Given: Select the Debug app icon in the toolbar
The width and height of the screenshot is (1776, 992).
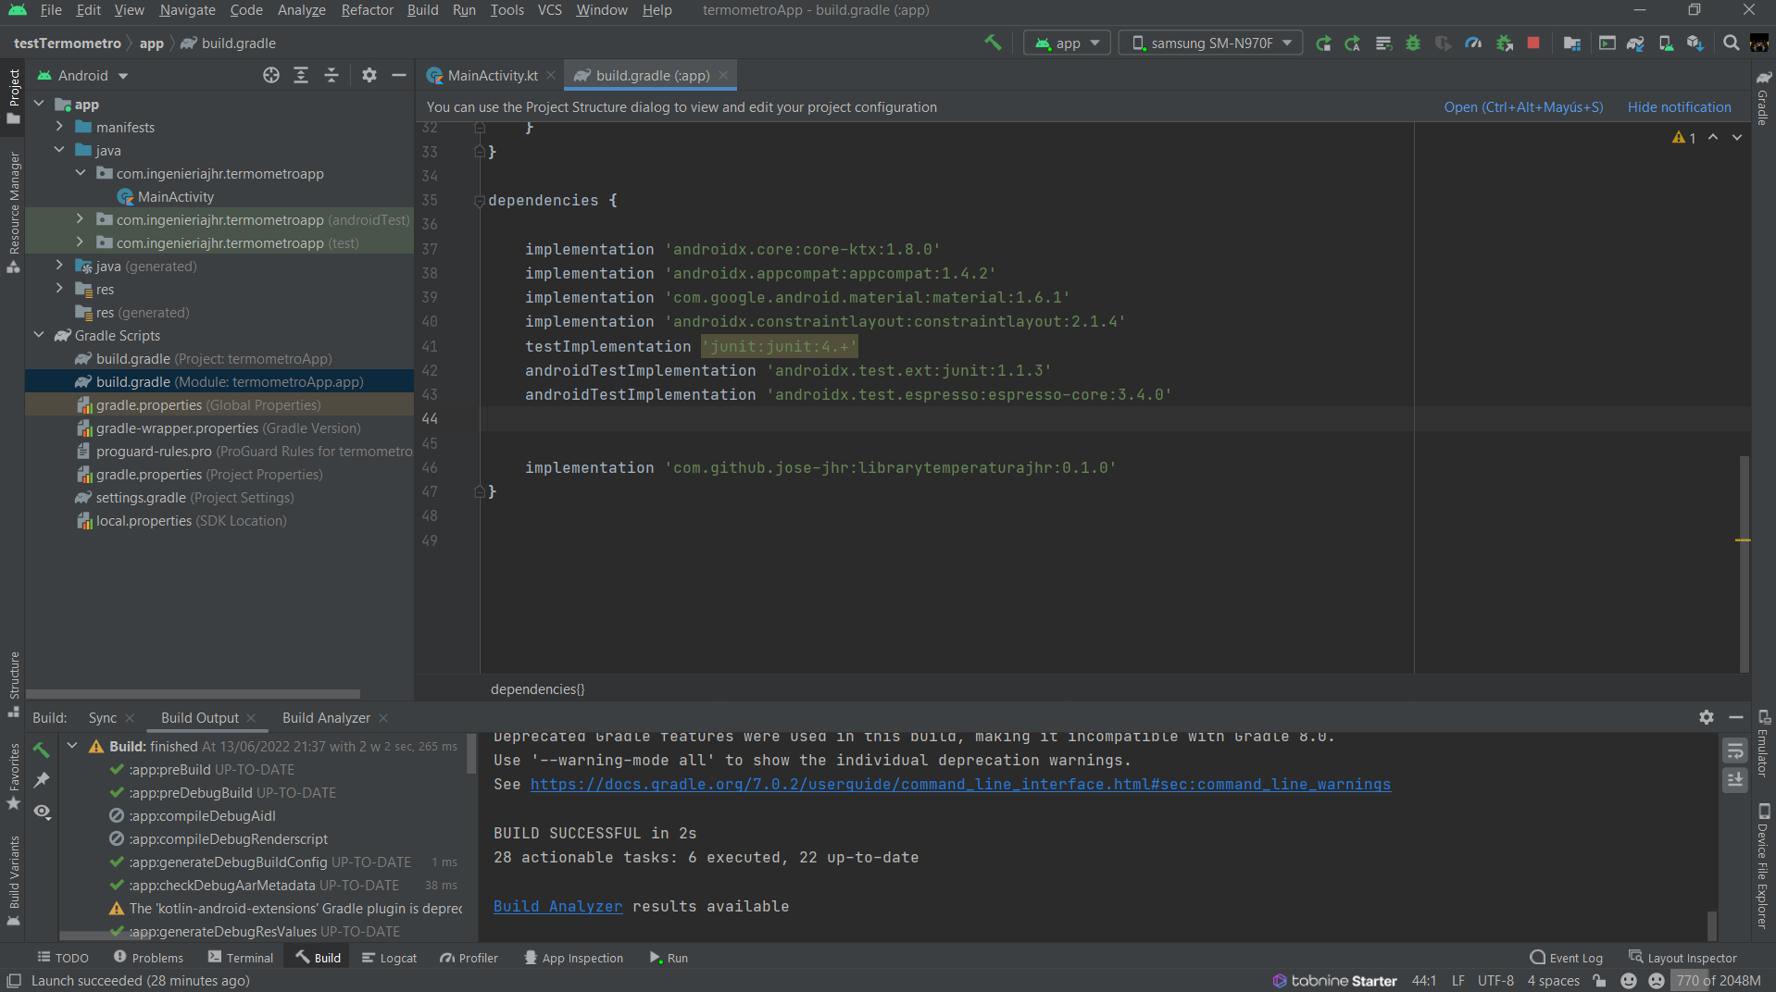Looking at the screenshot, I should tap(1411, 43).
